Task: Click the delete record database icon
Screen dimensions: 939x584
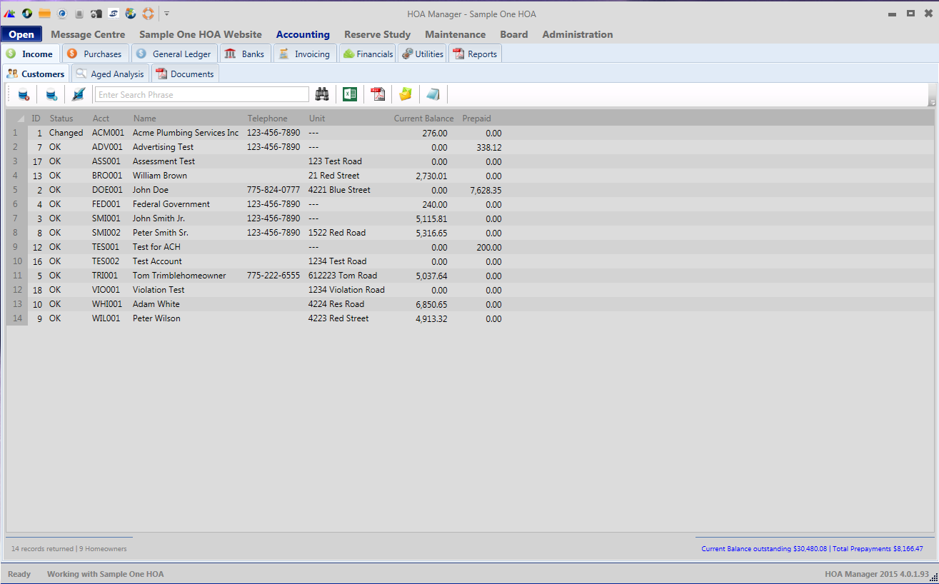Action: 24,94
